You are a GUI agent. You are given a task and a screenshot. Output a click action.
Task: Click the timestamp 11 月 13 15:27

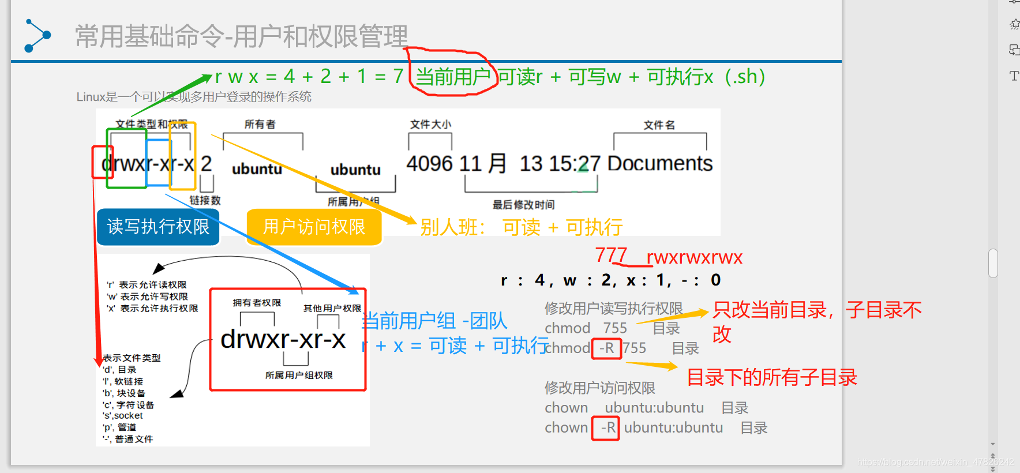coord(530,163)
